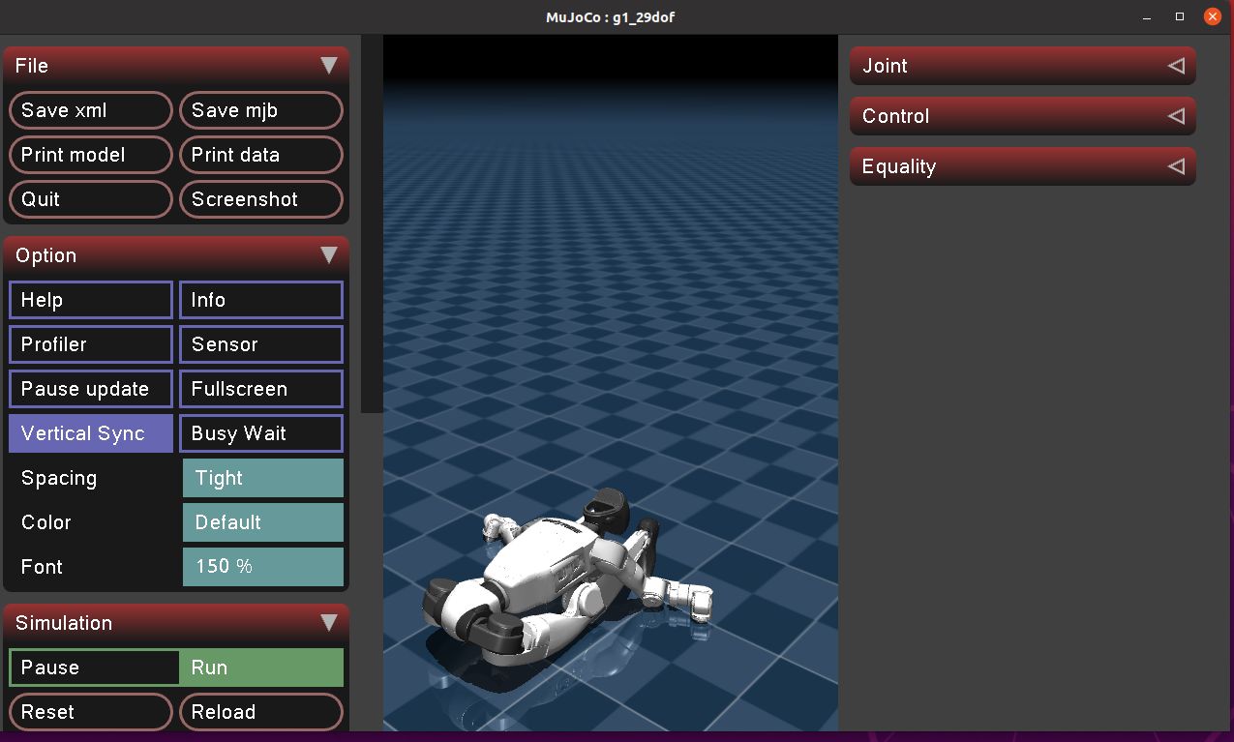The width and height of the screenshot is (1234, 742).
Task: Click the Control panel header text
Action: (895, 116)
